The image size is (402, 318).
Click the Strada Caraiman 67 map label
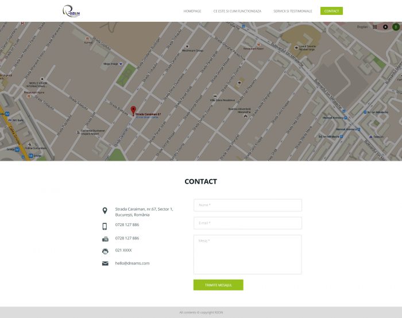point(148,114)
